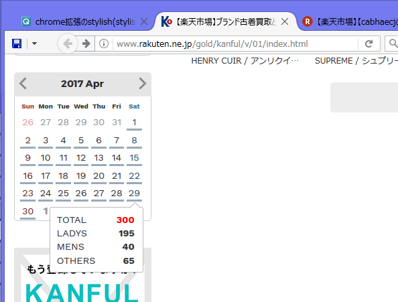The image size is (398, 302).
Task: Select April 24 on the calendar
Action: point(46,194)
